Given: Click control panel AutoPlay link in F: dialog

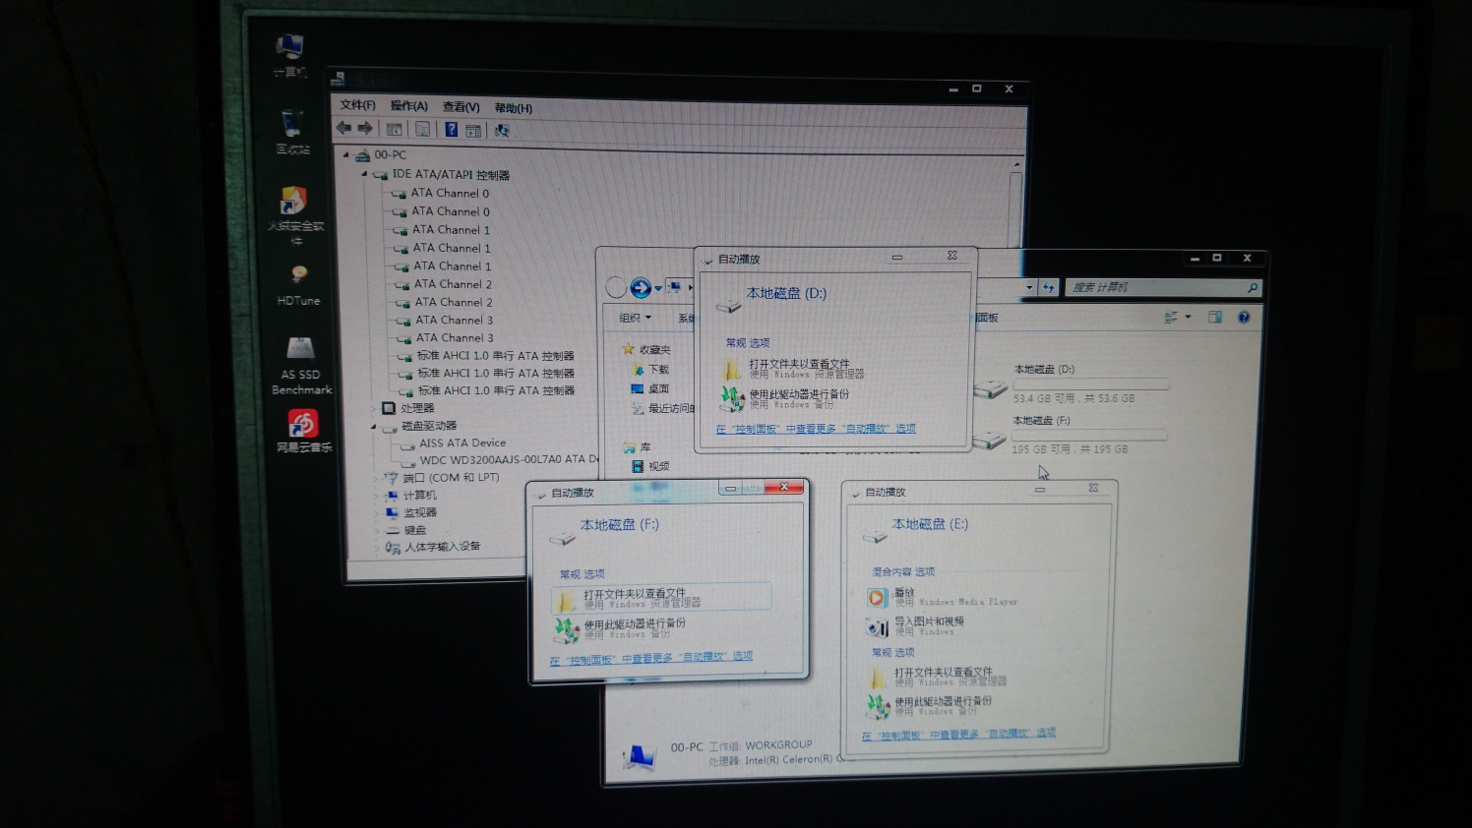Looking at the screenshot, I should click(x=651, y=658).
